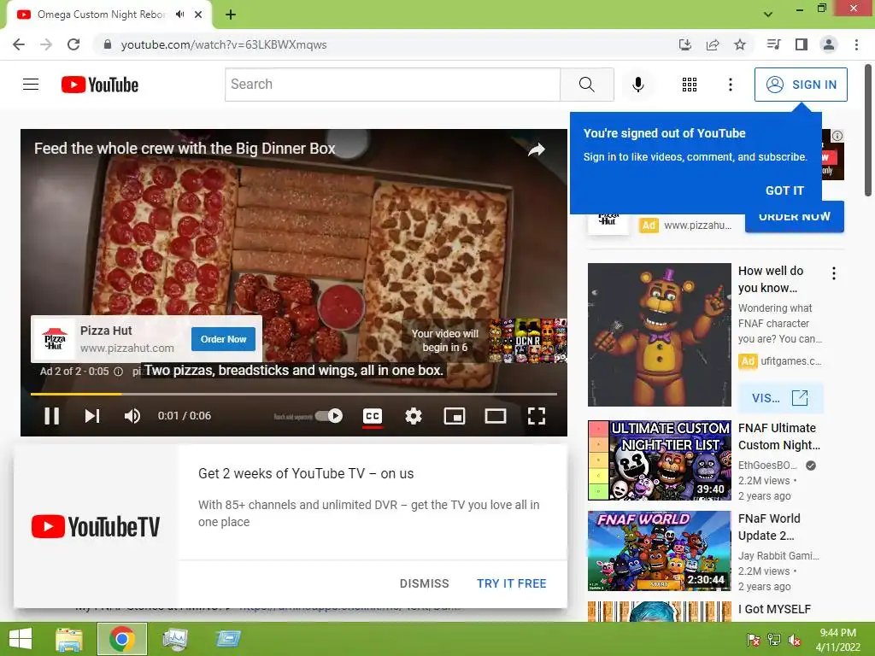Open the FNaF World Update 2 title
Viewport: 875px width, 656px height.
[x=769, y=526]
